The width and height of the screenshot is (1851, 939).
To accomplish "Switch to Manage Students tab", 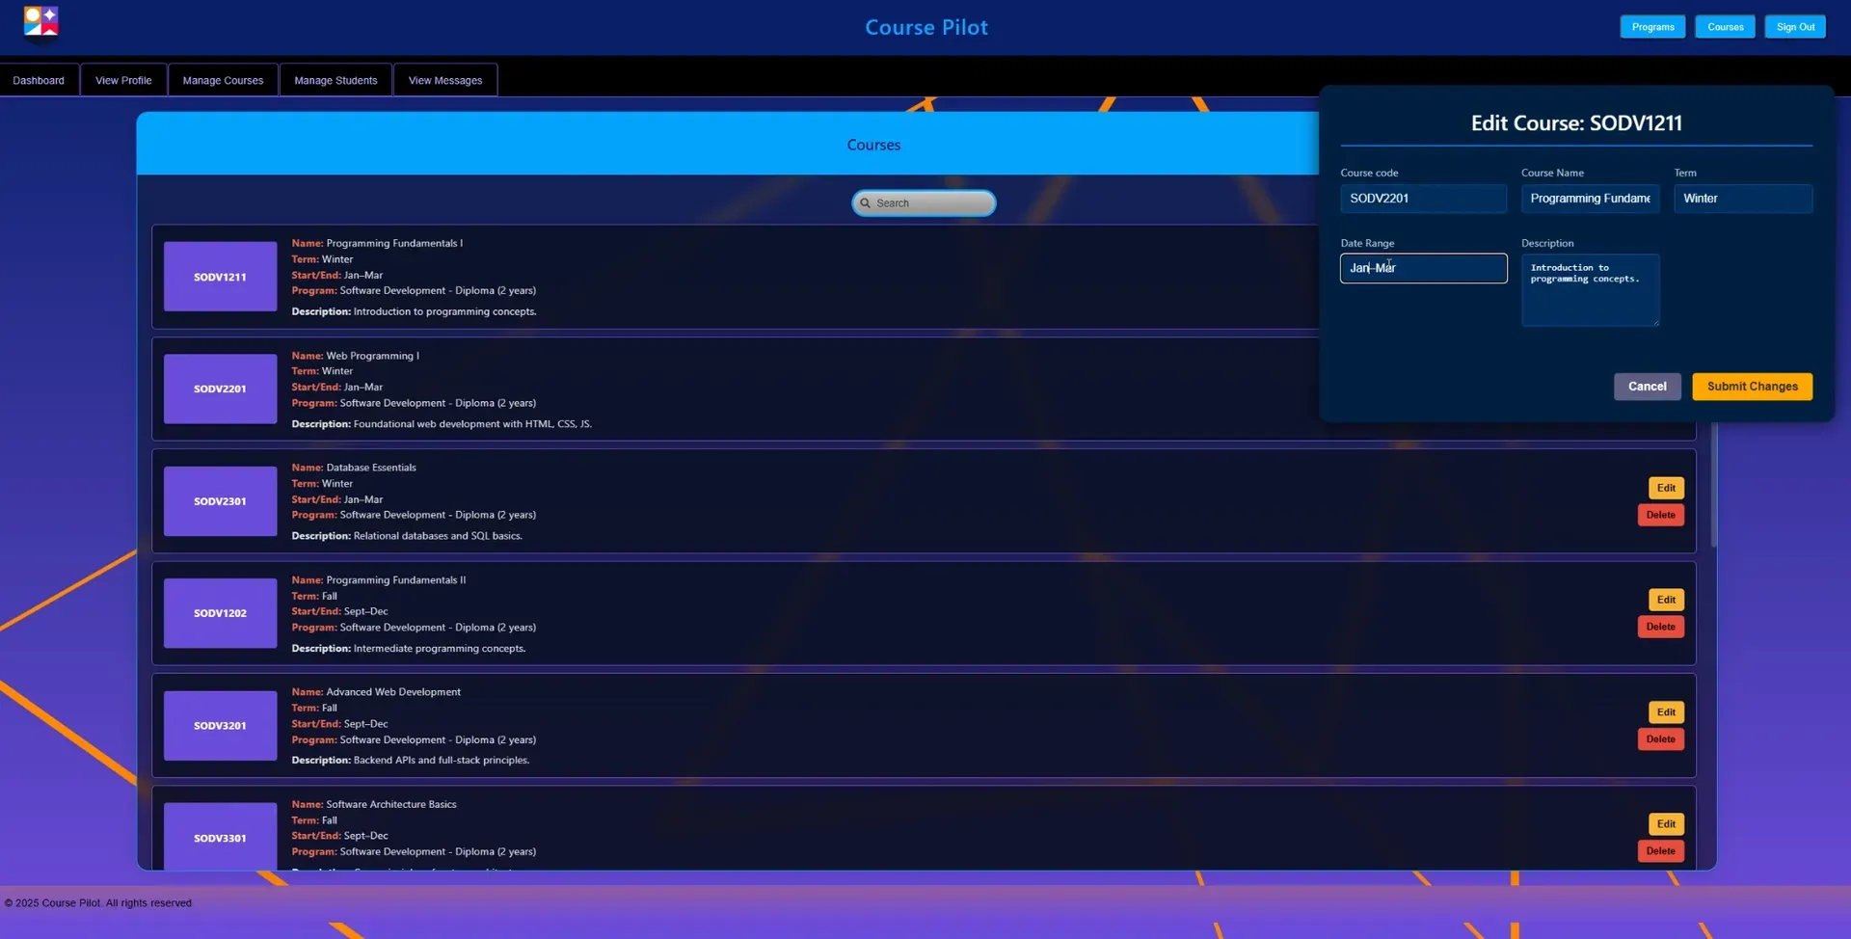I will tap(335, 80).
